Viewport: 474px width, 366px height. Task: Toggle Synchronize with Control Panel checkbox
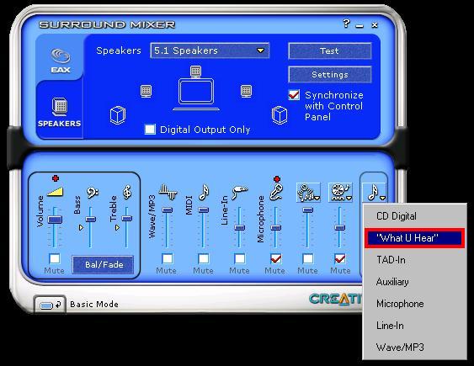point(294,95)
